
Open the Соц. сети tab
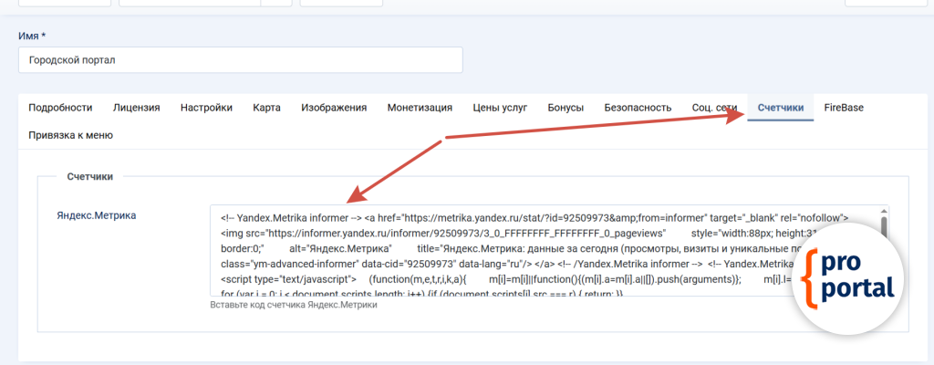(x=714, y=108)
